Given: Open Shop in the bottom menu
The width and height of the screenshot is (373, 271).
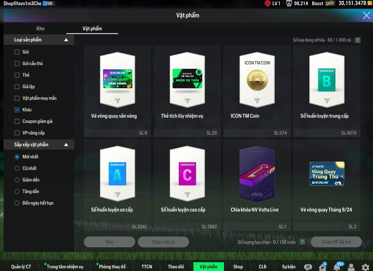Looking at the screenshot, I should tap(238, 267).
